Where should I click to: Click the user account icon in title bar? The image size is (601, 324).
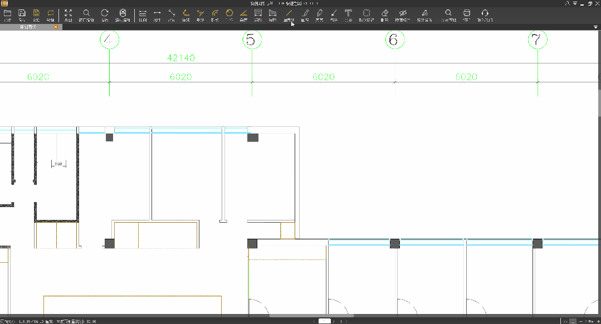pos(567,3)
